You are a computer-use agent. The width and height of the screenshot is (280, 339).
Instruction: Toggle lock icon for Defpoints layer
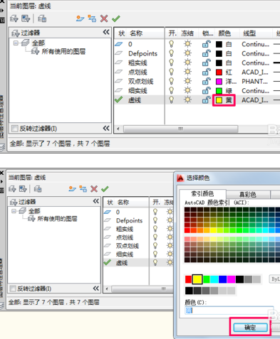click(206, 53)
